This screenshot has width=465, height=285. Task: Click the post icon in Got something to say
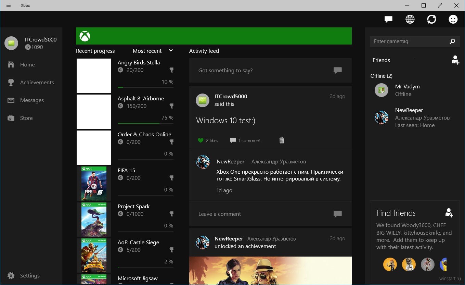point(338,70)
